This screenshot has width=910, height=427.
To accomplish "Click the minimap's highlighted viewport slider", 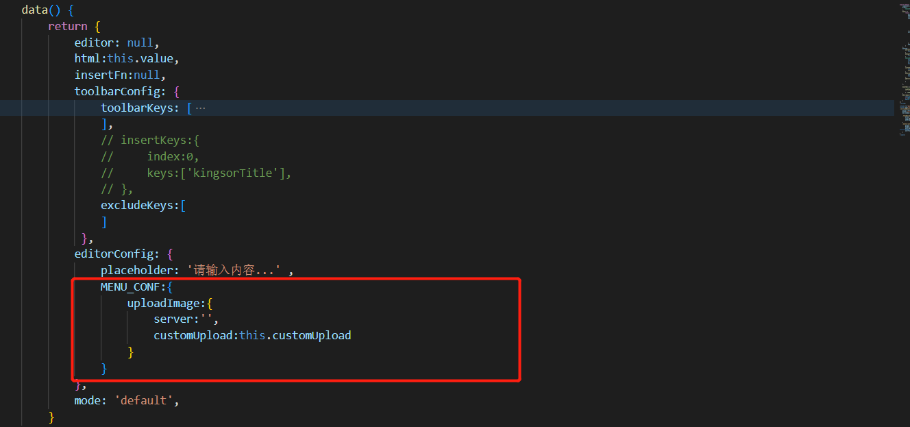I will click(x=903, y=108).
